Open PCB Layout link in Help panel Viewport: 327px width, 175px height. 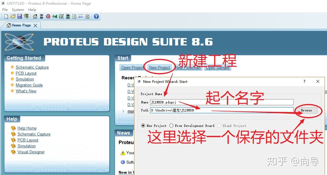[28, 140]
